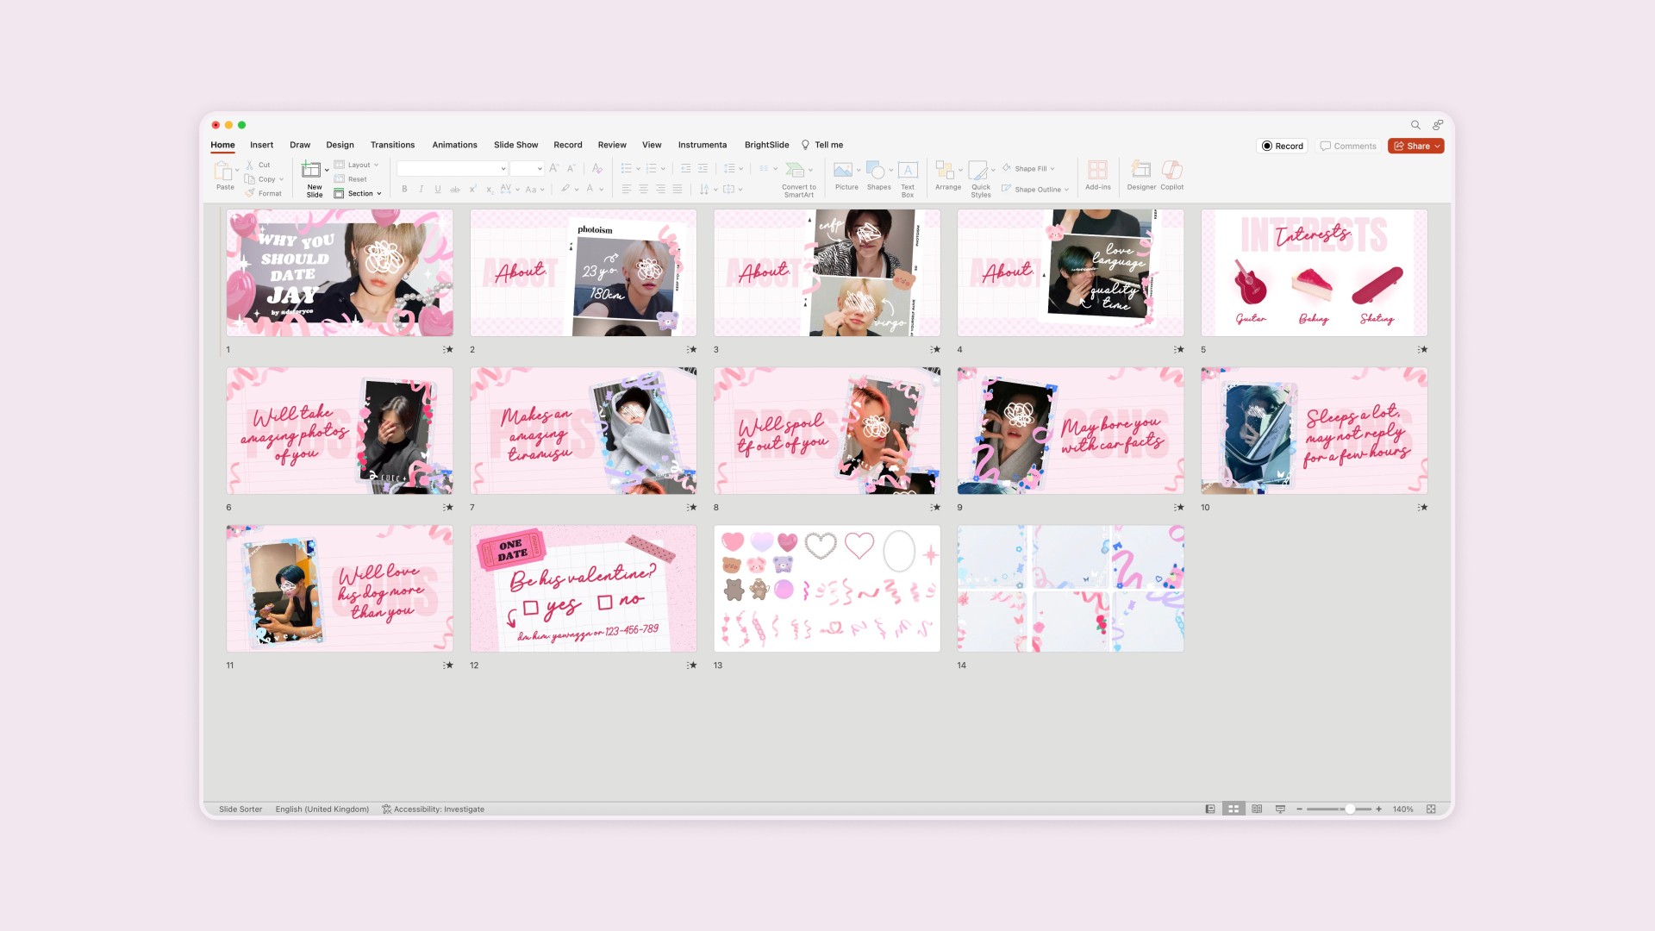Insert a Text Box
Screen dimensions: 1655x931
(x=908, y=171)
